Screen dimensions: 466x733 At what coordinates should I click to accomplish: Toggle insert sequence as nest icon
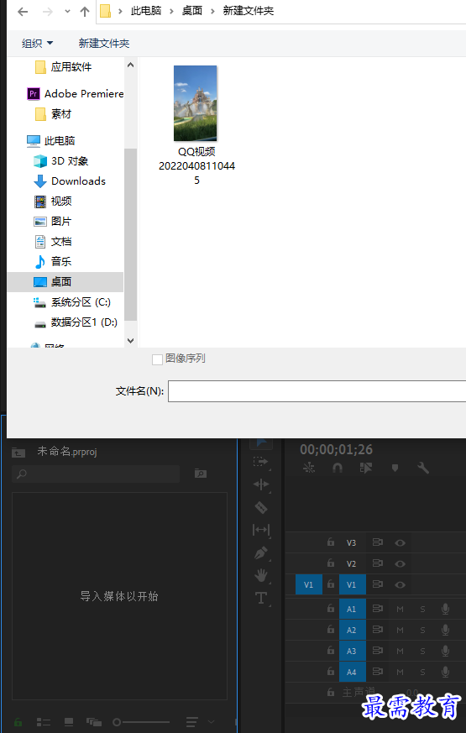(x=310, y=468)
